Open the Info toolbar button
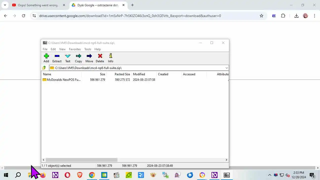 [x=110, y=58]
